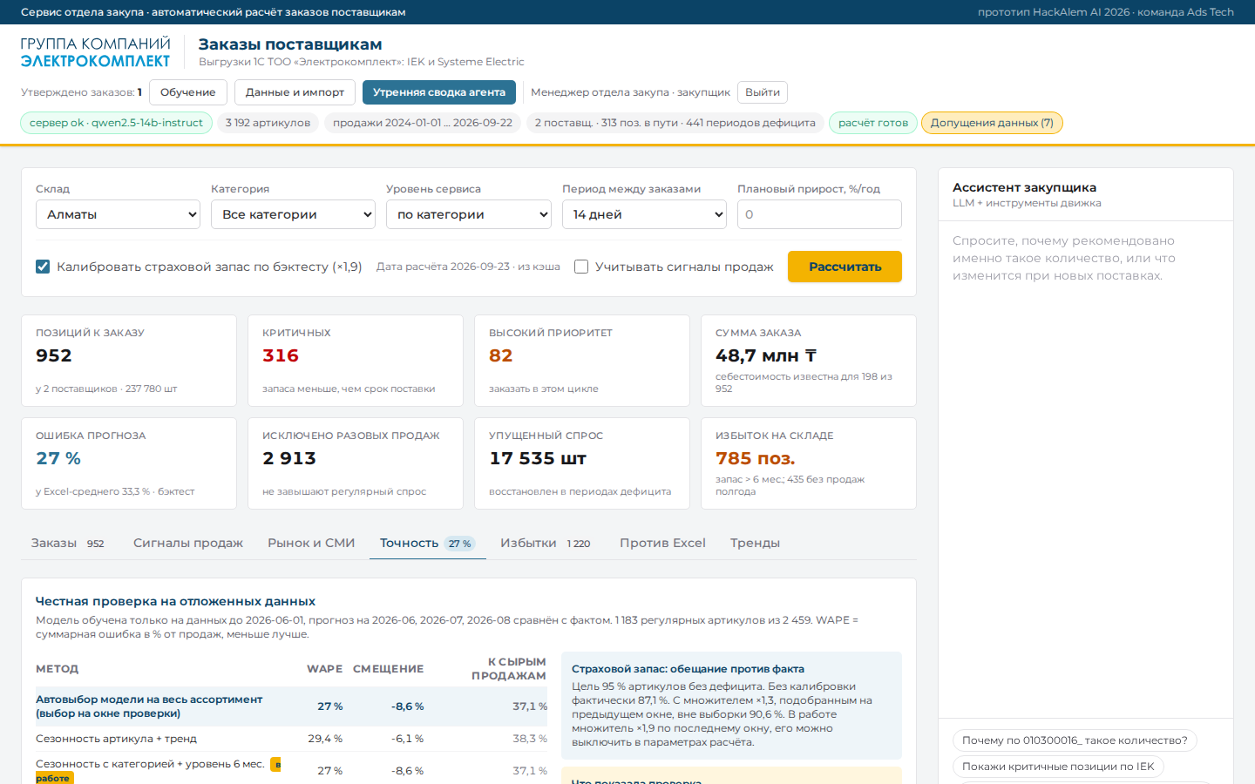The height and width of the screenshot is (784, 1255).
Task: Click the Смещение column header
Action: pos(388,669)
